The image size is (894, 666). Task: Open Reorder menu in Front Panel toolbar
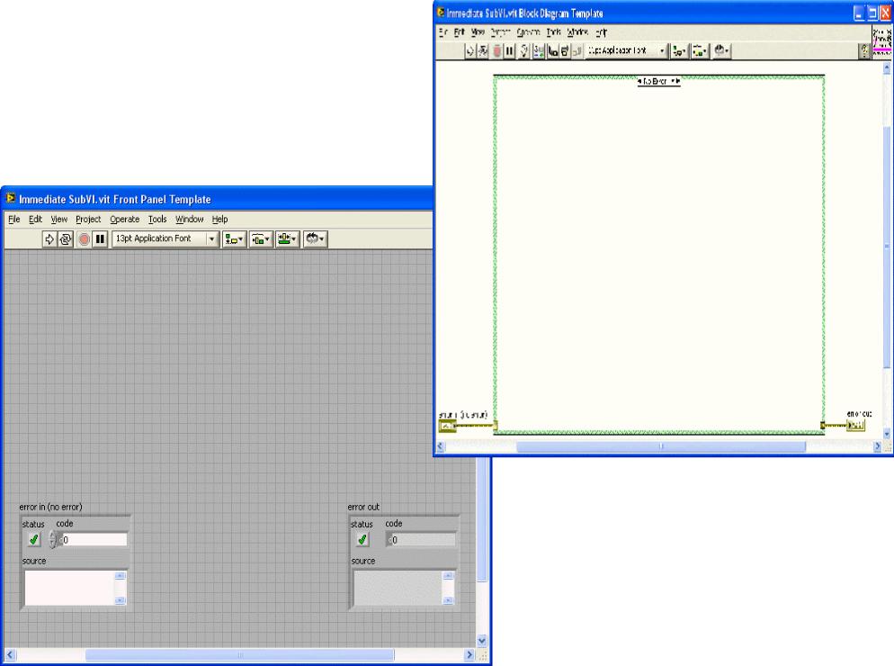[315, 239]
